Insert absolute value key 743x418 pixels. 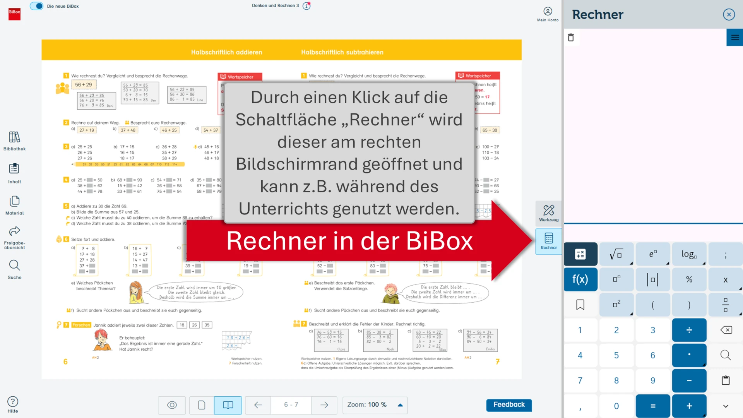coord(653,279)
